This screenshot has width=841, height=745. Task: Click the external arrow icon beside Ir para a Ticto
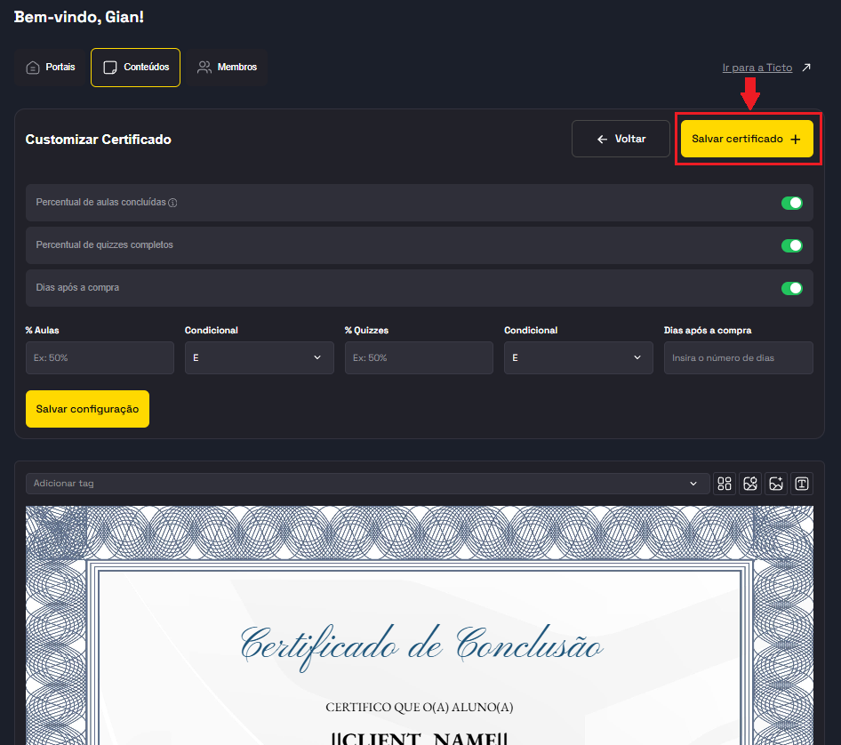806,68
